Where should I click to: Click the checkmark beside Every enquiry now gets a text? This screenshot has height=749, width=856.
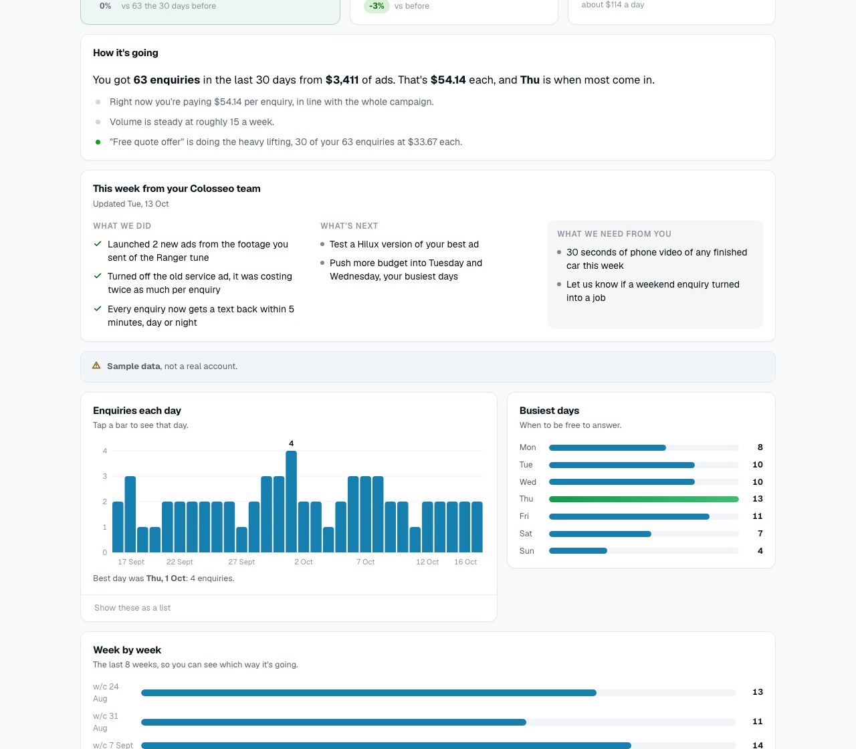[x=98, y=309]
